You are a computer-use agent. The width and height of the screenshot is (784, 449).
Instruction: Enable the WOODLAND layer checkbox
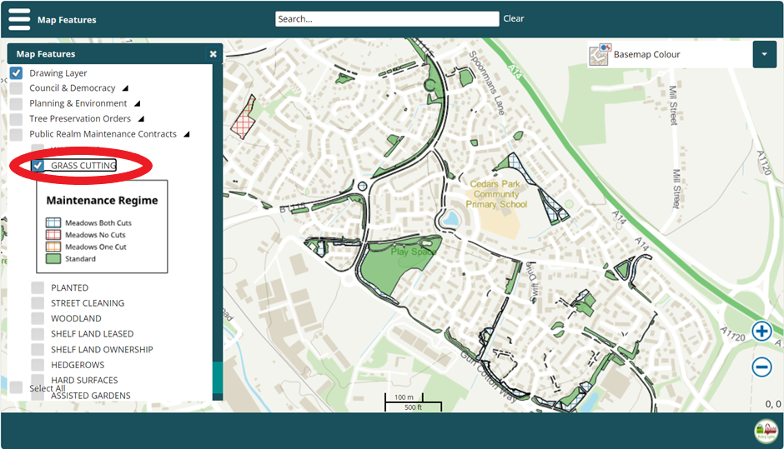pos(38,318)
